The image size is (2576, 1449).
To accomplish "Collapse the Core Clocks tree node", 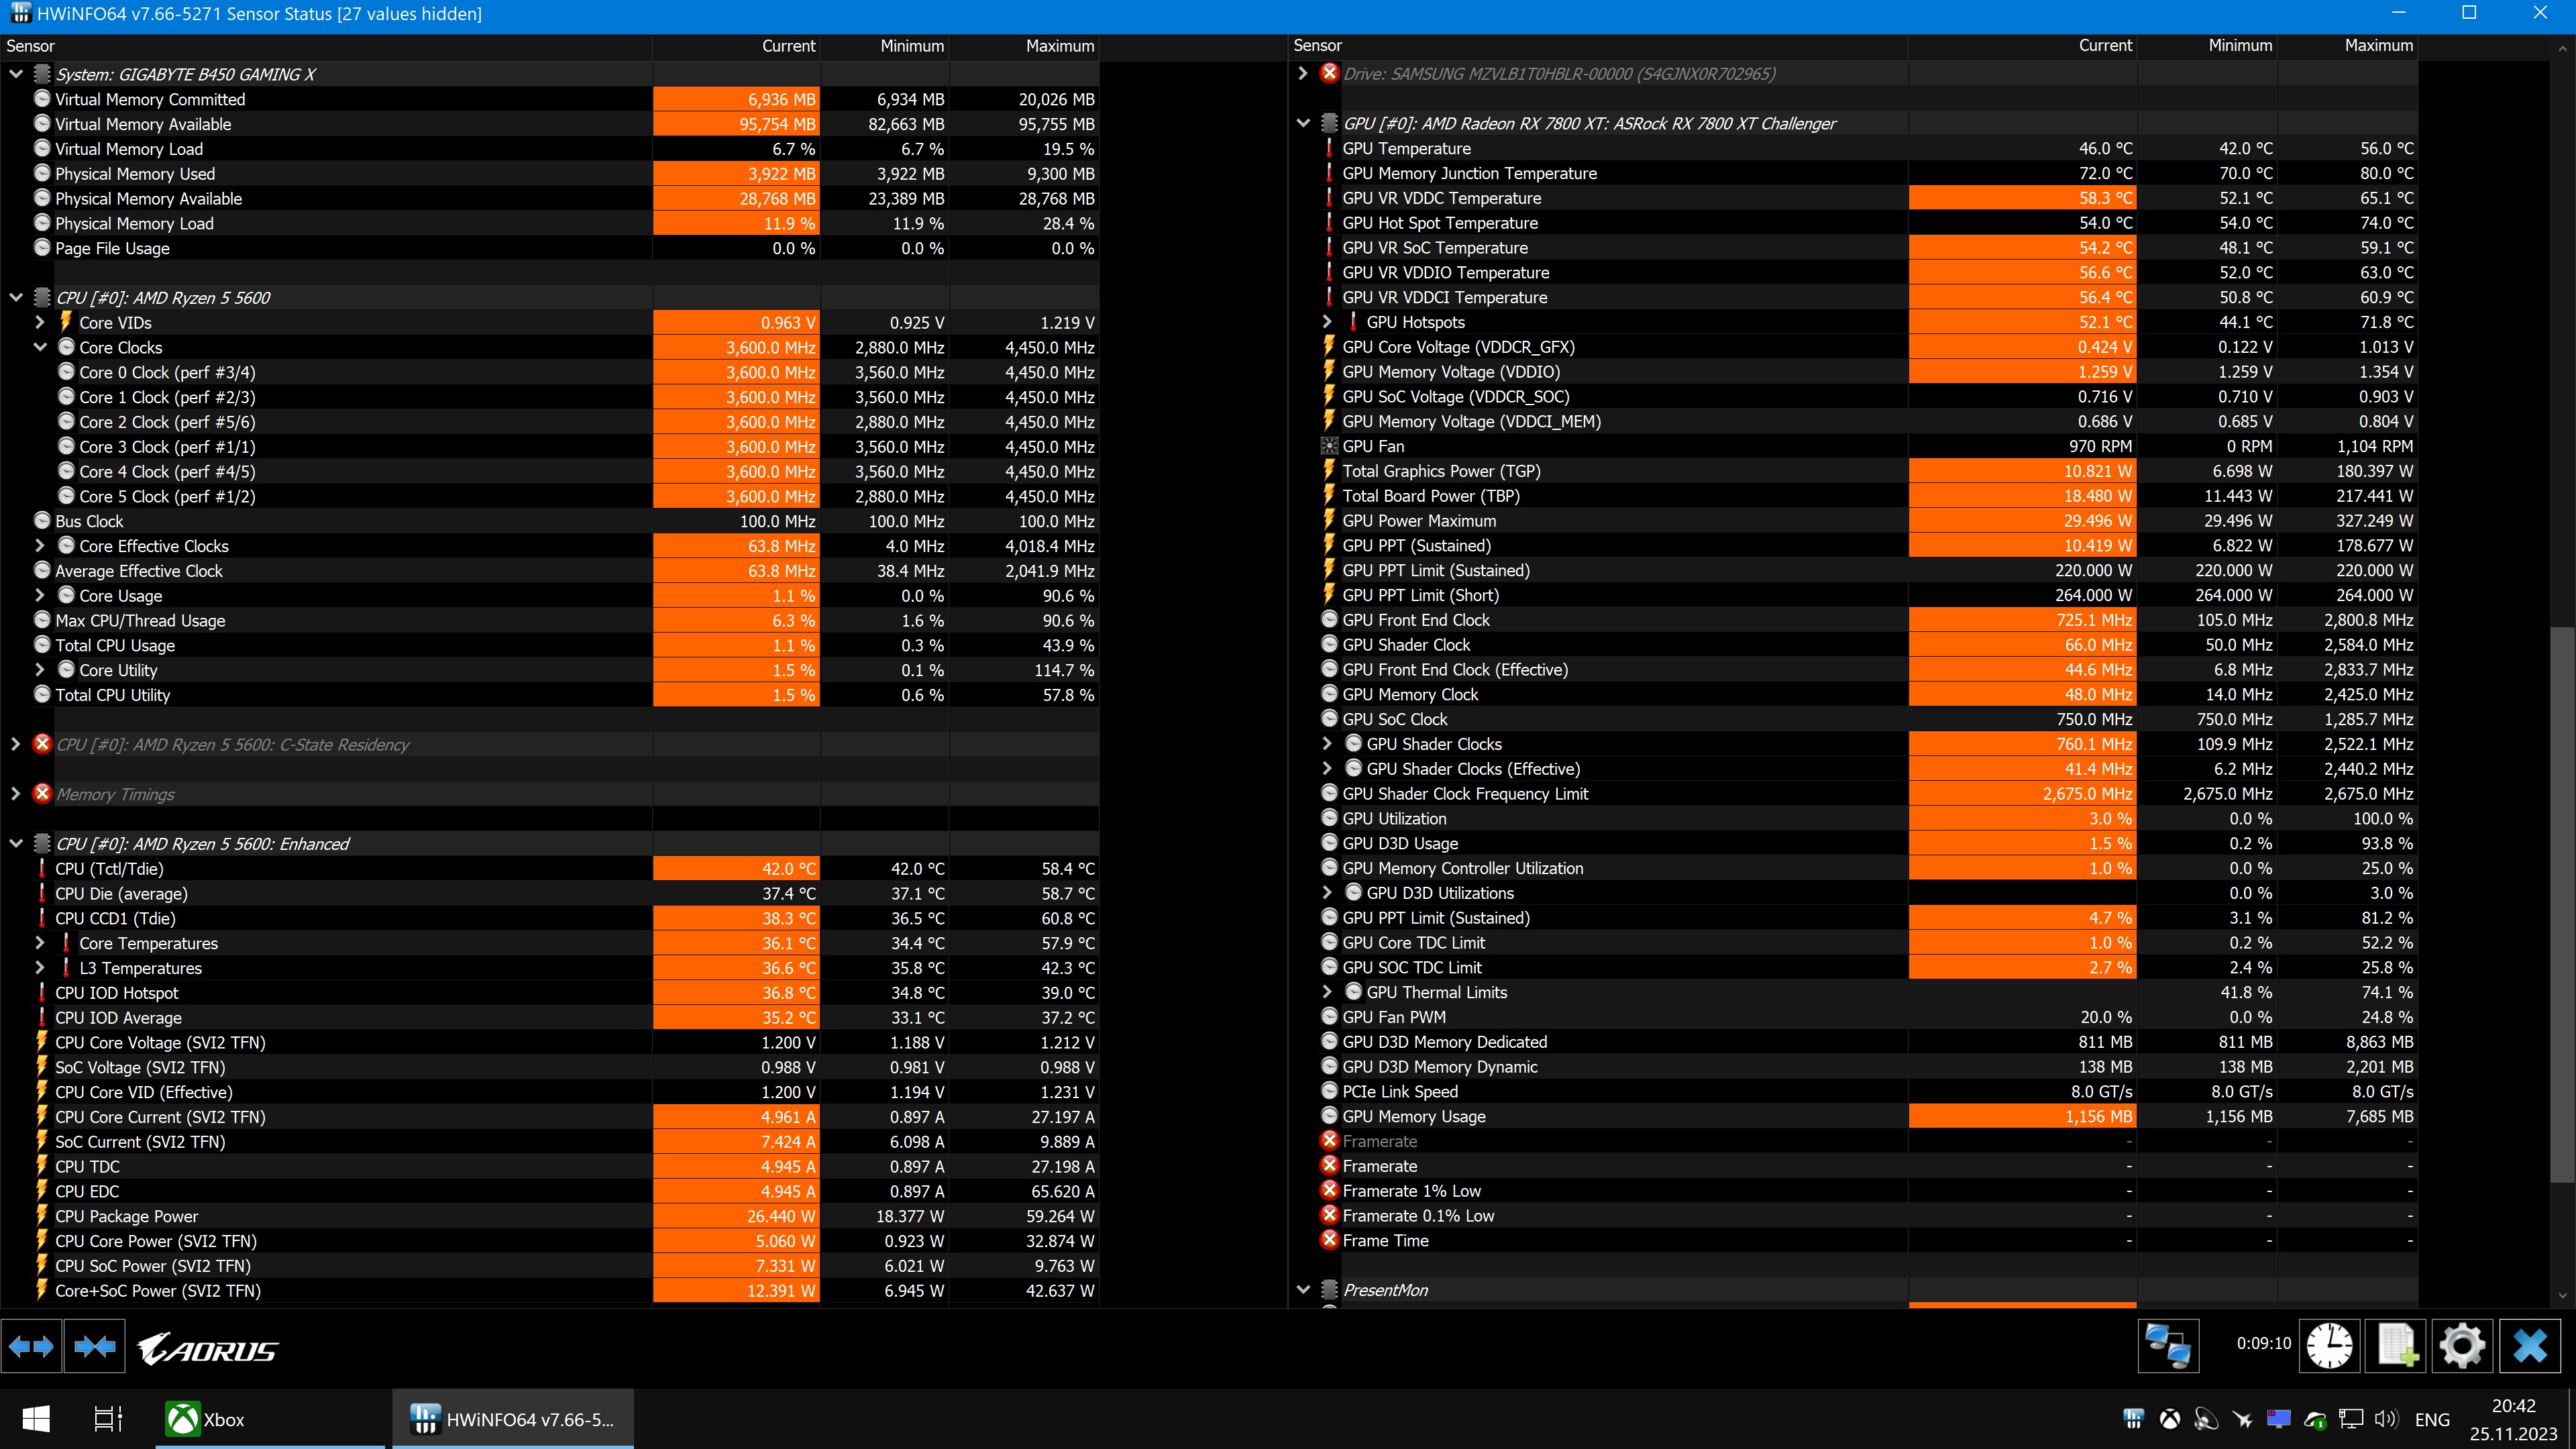I will pos(40,347).
